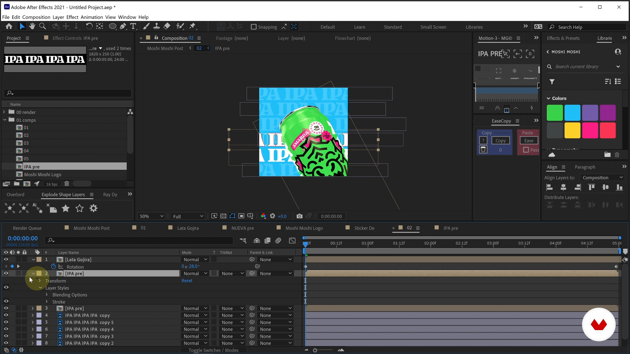This screenshot has height=354, width=630.
Task: Hide layer 8 IPA IPA IPA IPA copy 2
Action: [6, 343]
